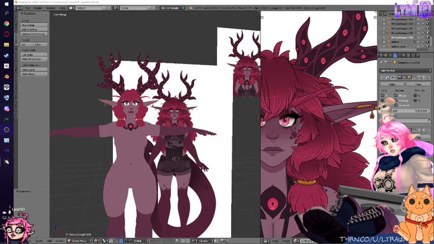Toggle modifier viewport eye icon
434x244 pixels.
404,77
